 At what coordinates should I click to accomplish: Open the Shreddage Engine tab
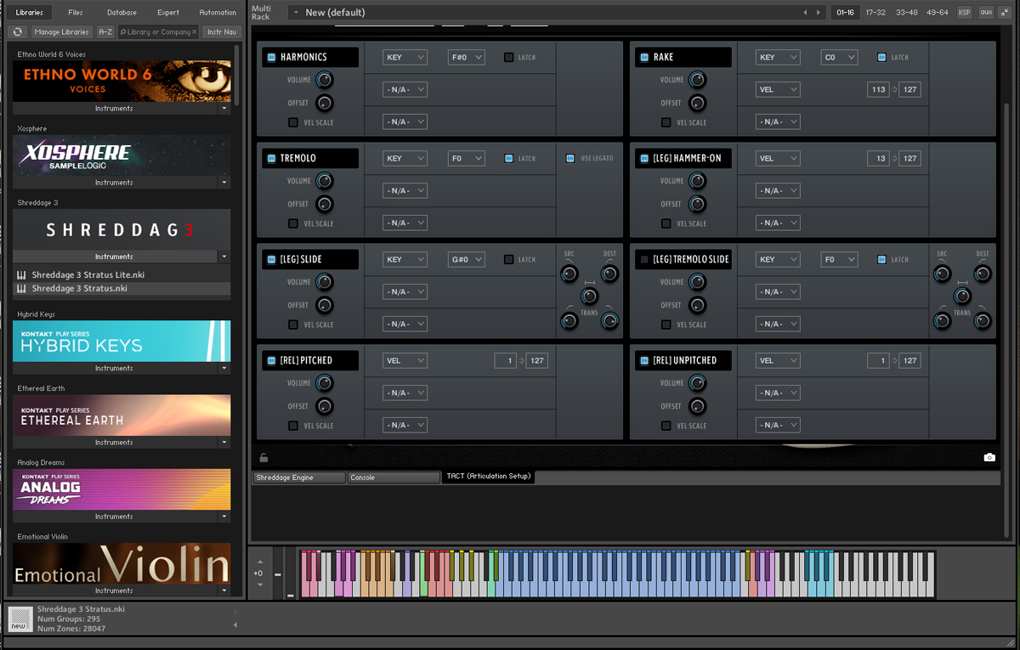299,478
